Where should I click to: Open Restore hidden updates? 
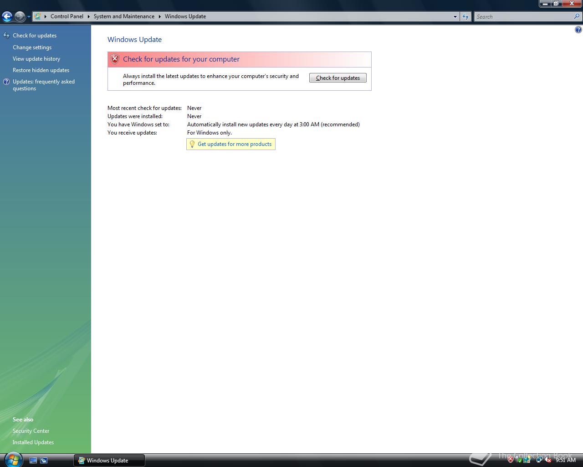[41, 70]
